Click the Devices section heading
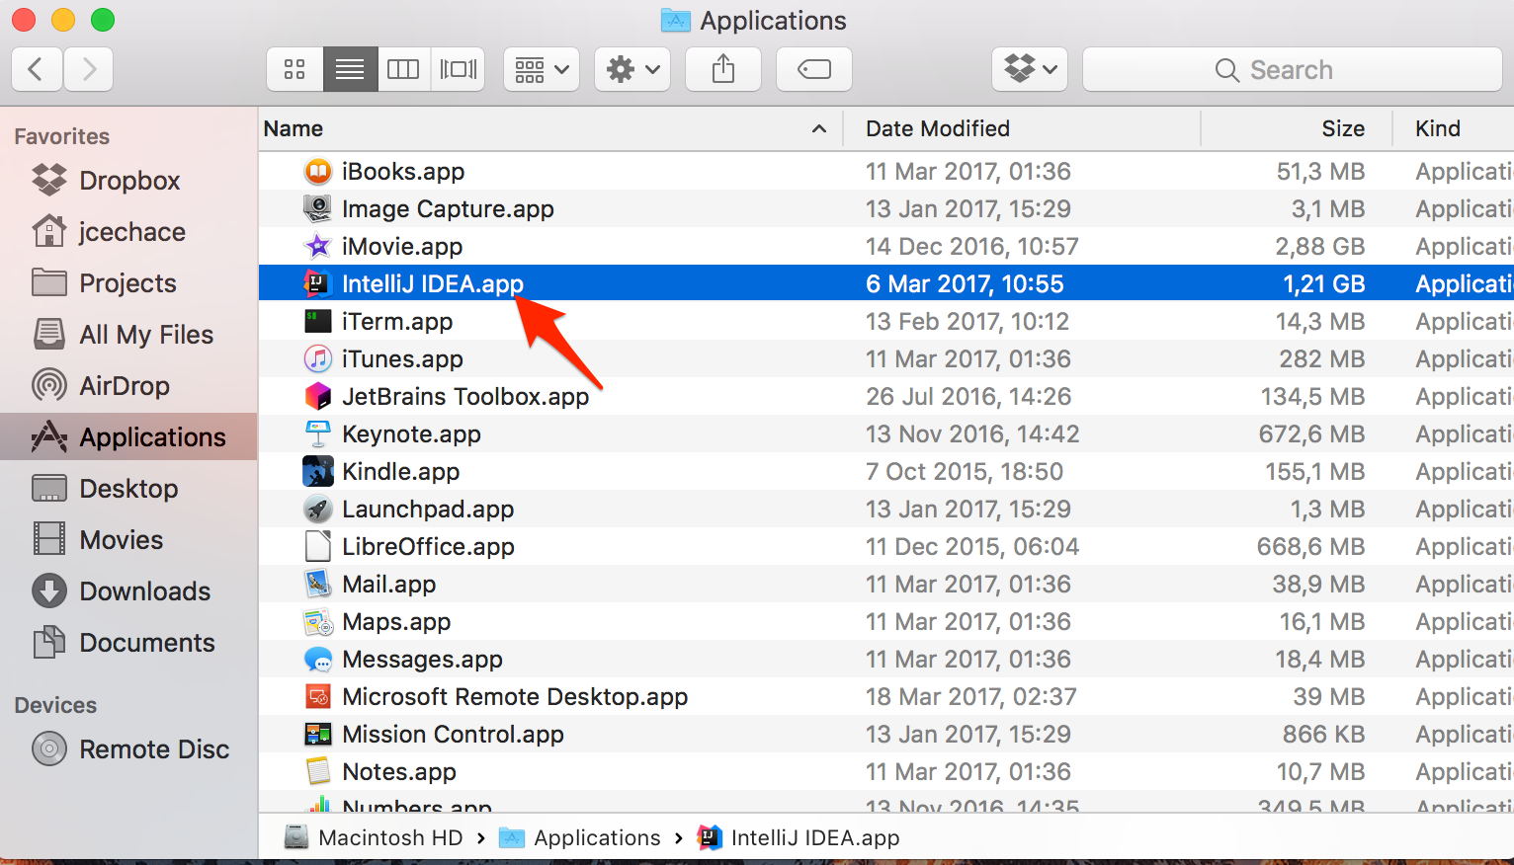Viewport: 1514px width, 865px height. [x=55, y=705]
